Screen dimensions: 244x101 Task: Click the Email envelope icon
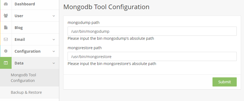(6, 39)
